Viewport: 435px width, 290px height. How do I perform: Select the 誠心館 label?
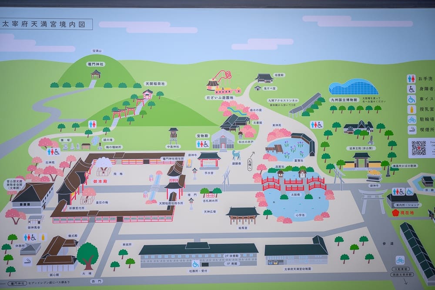tap(54, 275)
